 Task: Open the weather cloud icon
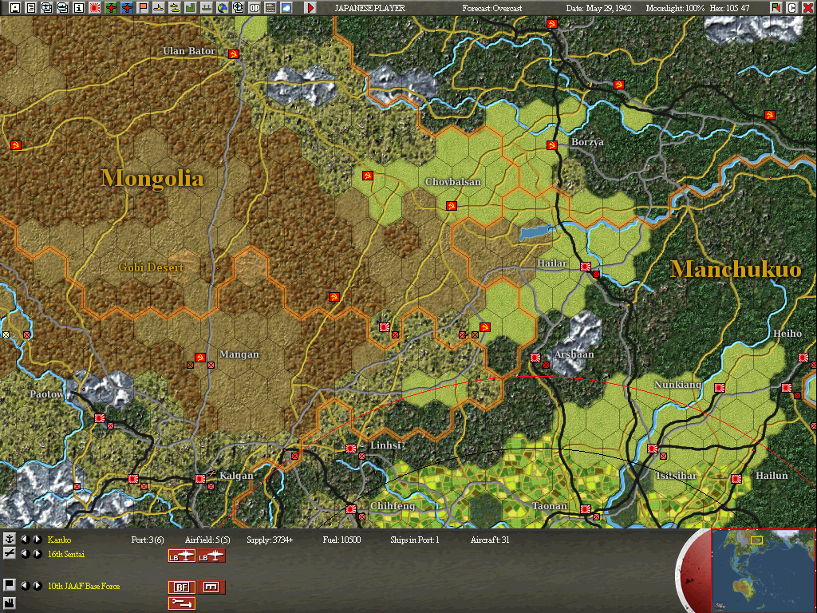pyautogui.click(x=286, y=8)
